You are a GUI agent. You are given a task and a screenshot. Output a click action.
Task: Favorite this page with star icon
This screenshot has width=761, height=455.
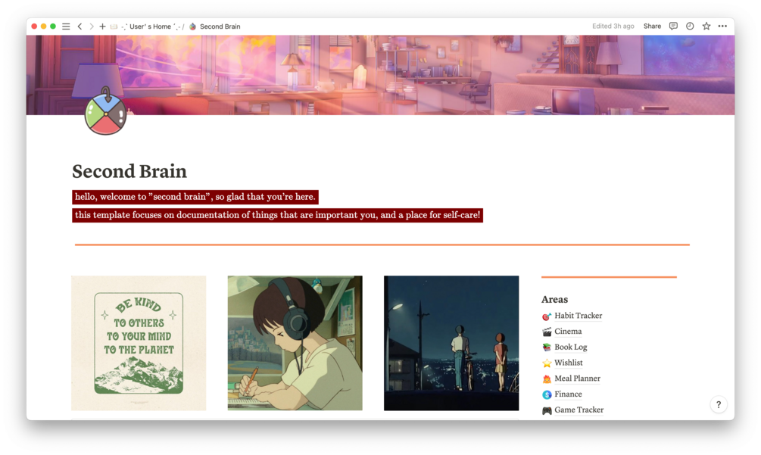click(x=706, y=26)
